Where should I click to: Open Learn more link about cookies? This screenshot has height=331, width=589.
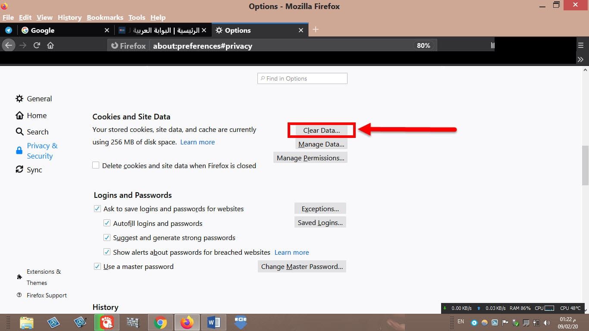pos(197,142)
